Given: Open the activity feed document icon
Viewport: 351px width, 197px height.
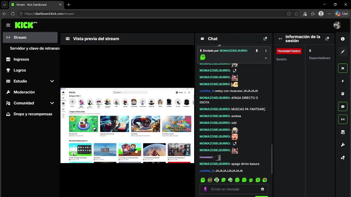Looking at the screenshot, I should [343, 94].
